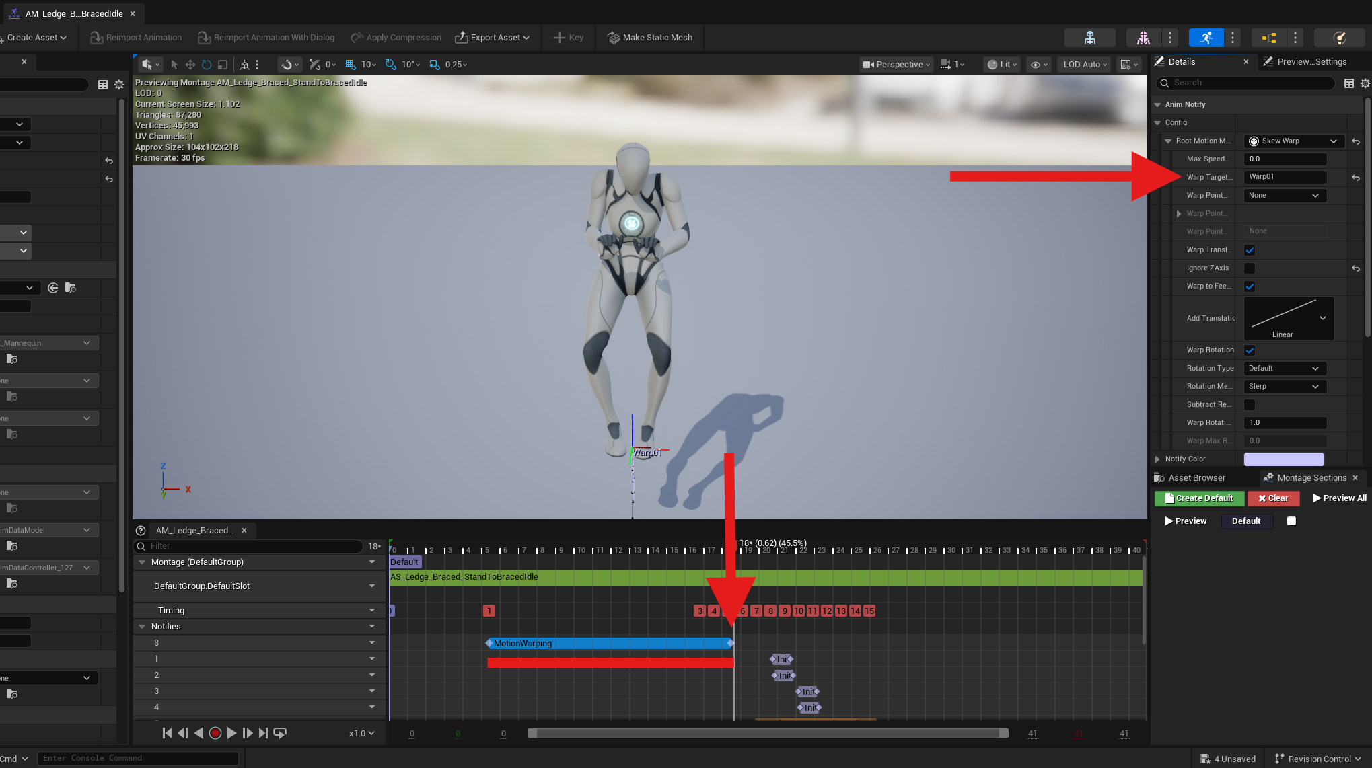Click the Notify Color swatch

coord(1283,459)
